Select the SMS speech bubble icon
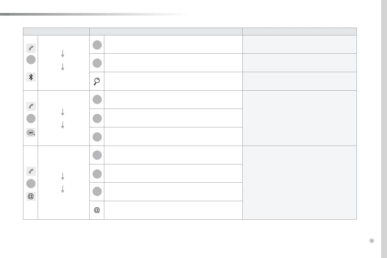387x258 pixels. pos(31,132)
